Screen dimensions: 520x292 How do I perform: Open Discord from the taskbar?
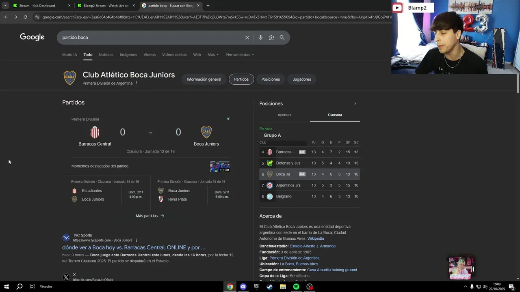243,287
